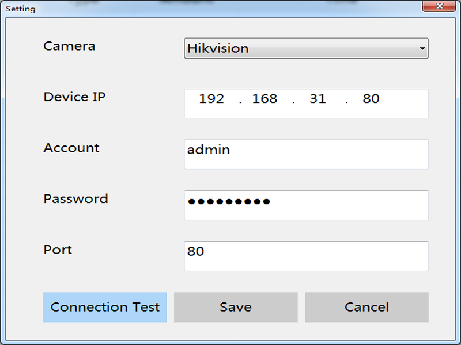The image size is (461, 345).
Task: Click the Camera label
Action: point(69,46)
